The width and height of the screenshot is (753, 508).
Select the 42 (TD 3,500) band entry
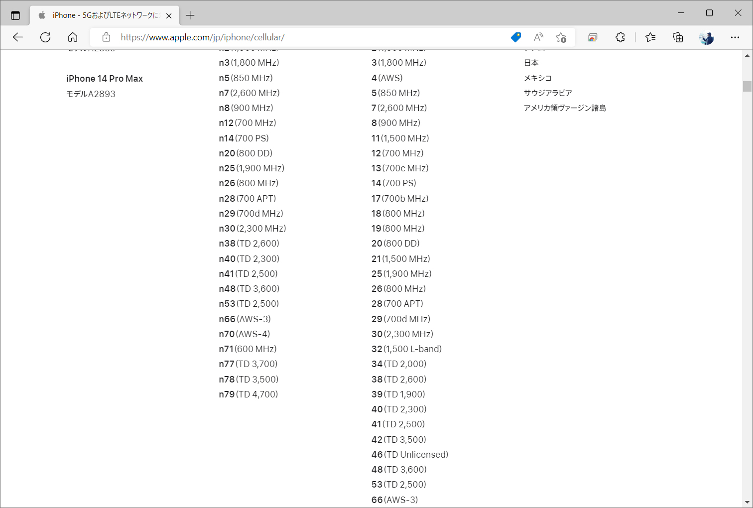(x=399, y=440)
